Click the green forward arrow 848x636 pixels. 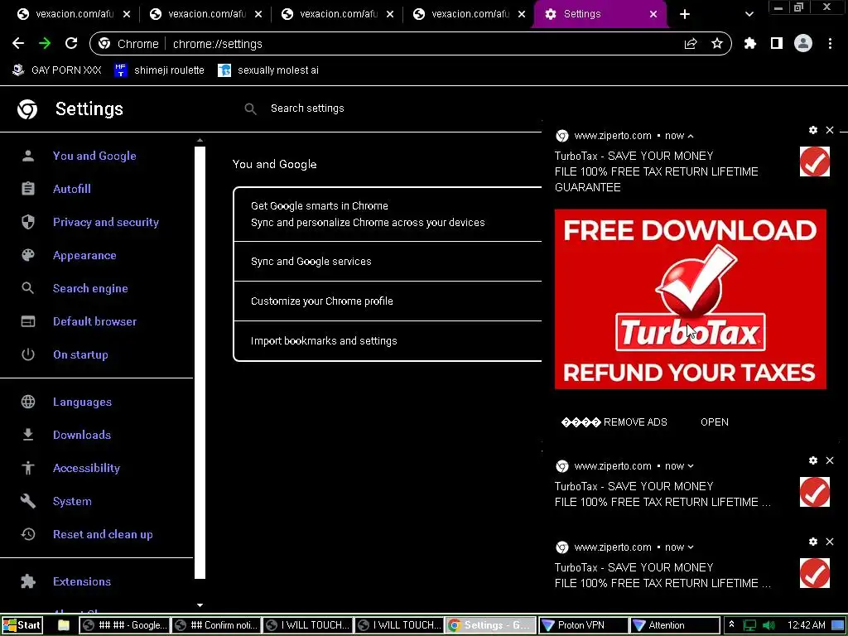pyautogui.click(x=45, y=43)
